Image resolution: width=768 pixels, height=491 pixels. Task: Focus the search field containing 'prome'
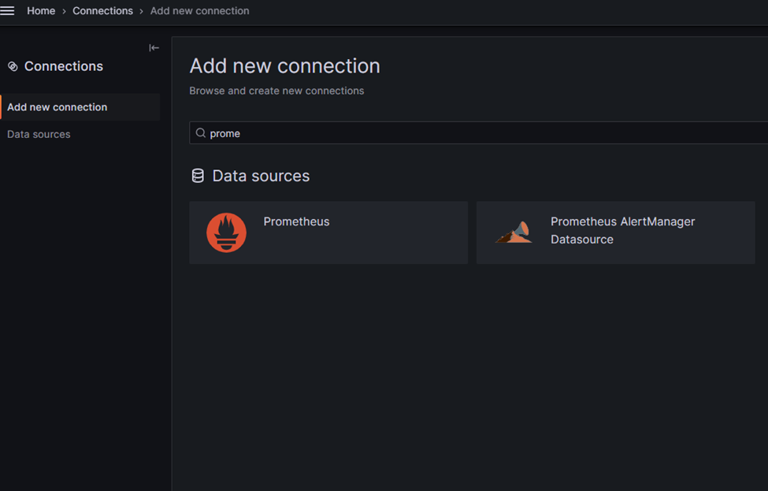(x=473, y=133)
